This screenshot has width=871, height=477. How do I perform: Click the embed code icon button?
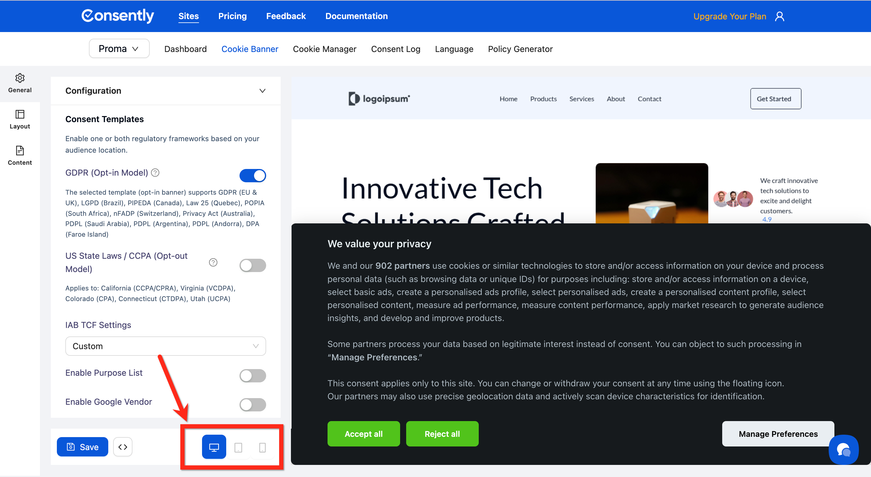[x=123, y=447]
